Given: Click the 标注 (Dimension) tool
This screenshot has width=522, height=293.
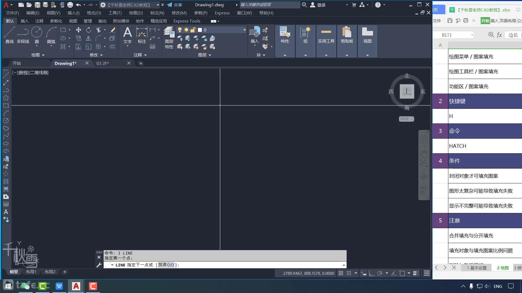Looking at the screenshot, I should point(142,35).
